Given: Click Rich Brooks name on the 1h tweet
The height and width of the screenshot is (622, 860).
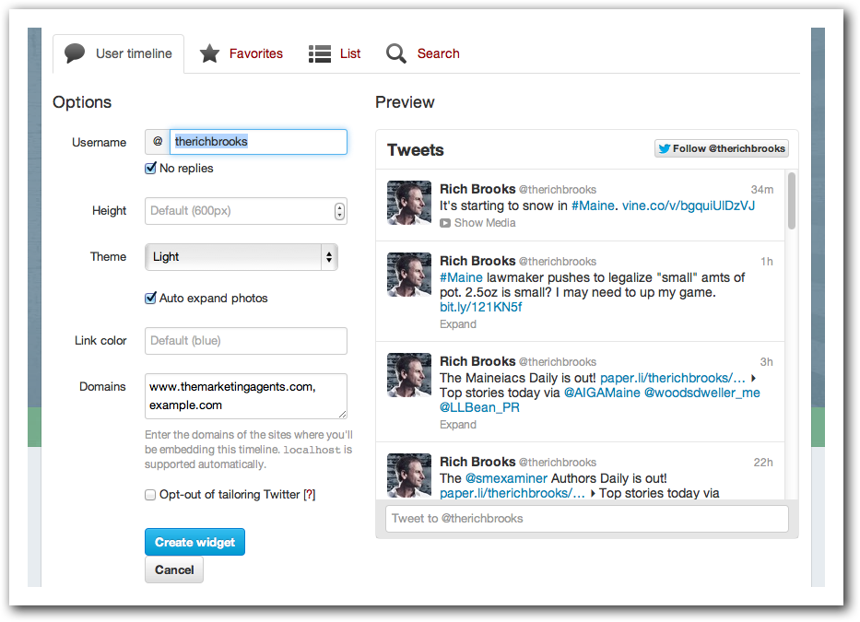Looking at the screenshot, I should pyautogui.click(x=477, y=261).
